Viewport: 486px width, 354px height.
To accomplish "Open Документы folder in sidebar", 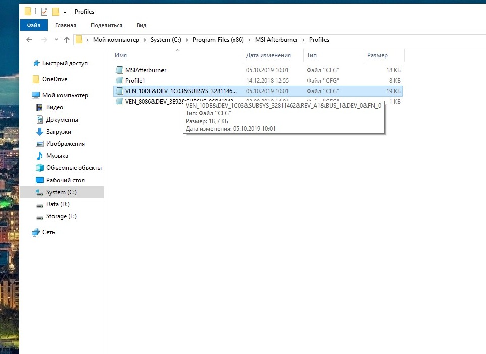I will 62,119.
